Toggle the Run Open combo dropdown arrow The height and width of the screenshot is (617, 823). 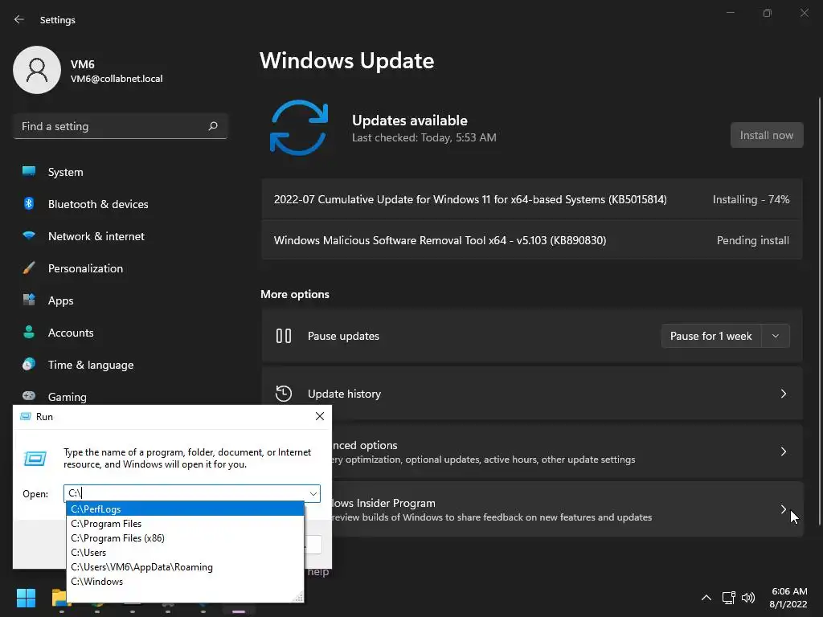[313, 493]
